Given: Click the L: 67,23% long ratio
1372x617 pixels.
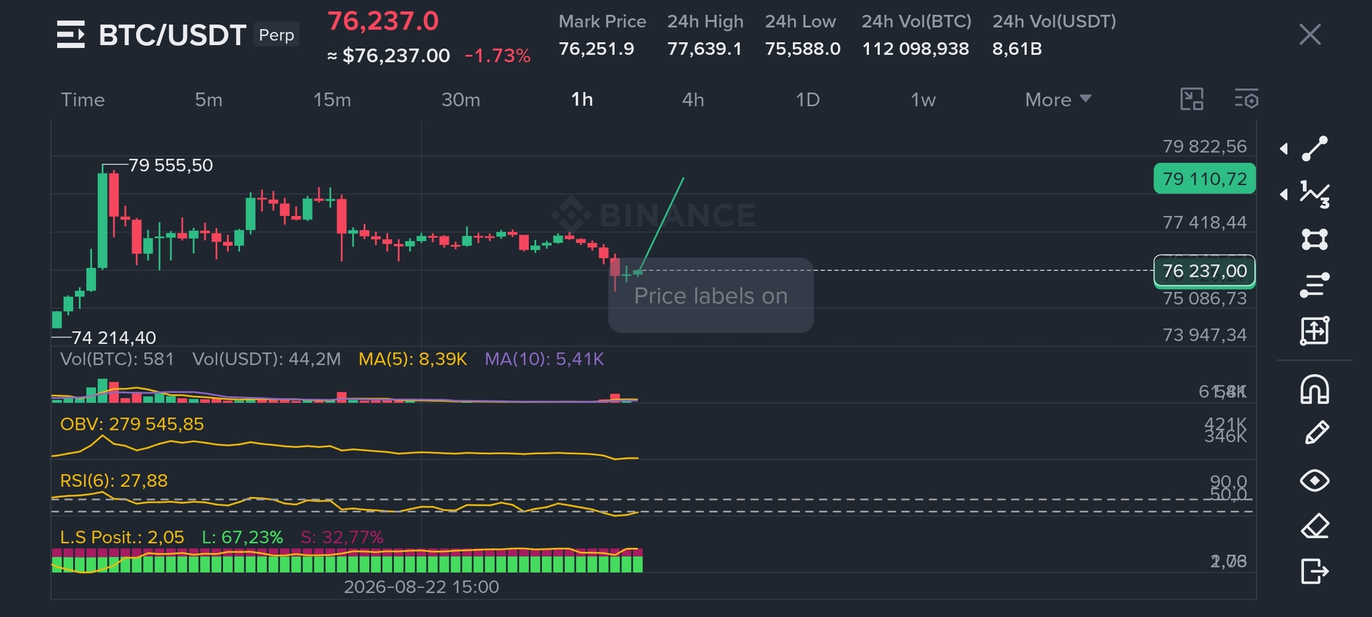Looking at the screenshot, I should click(x=242, y=537).
